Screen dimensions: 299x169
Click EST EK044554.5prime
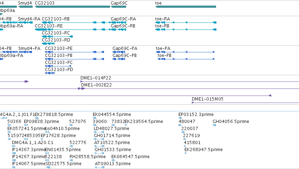coord(112,115)
